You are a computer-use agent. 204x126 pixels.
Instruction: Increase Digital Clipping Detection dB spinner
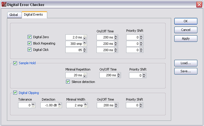(60, 104)
